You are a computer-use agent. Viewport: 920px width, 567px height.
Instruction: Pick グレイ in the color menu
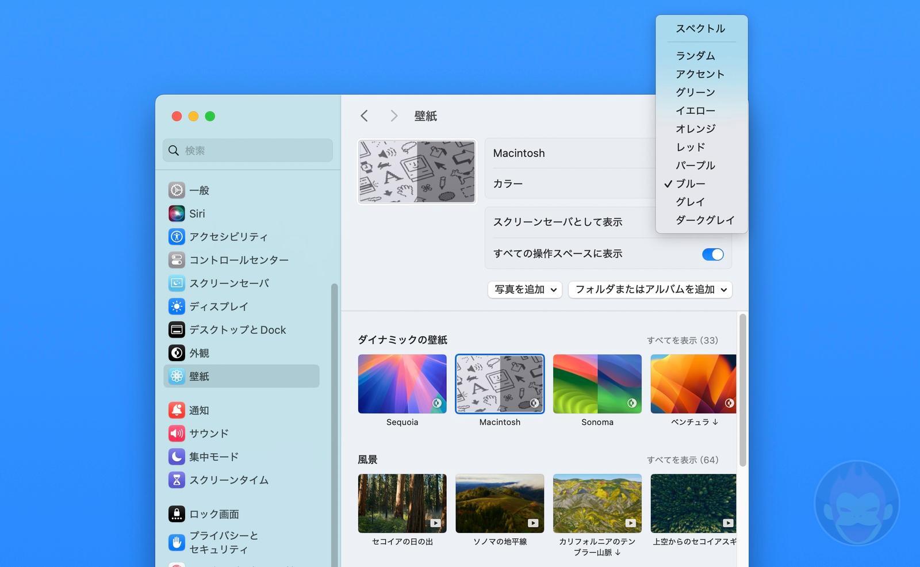click(x=701, y=202)
